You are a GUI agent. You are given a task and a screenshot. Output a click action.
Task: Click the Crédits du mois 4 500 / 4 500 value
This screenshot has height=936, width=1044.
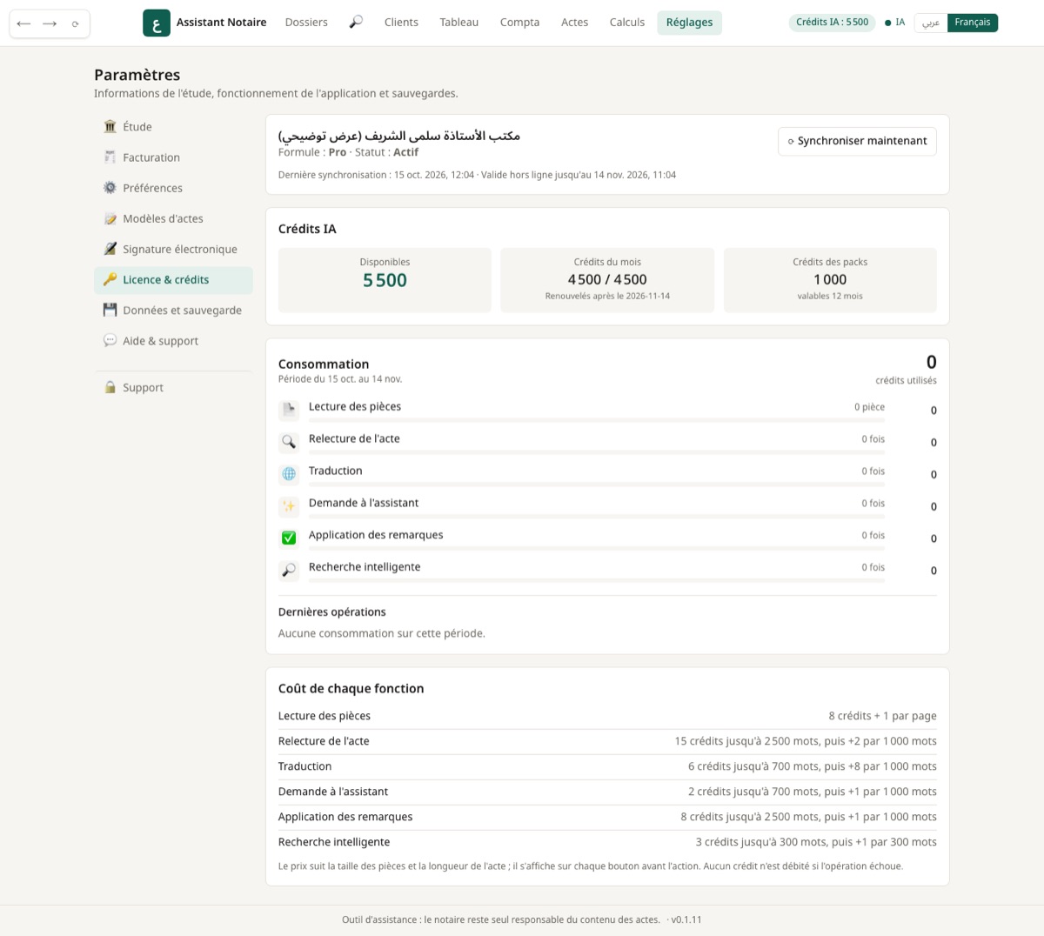point(607,280)
